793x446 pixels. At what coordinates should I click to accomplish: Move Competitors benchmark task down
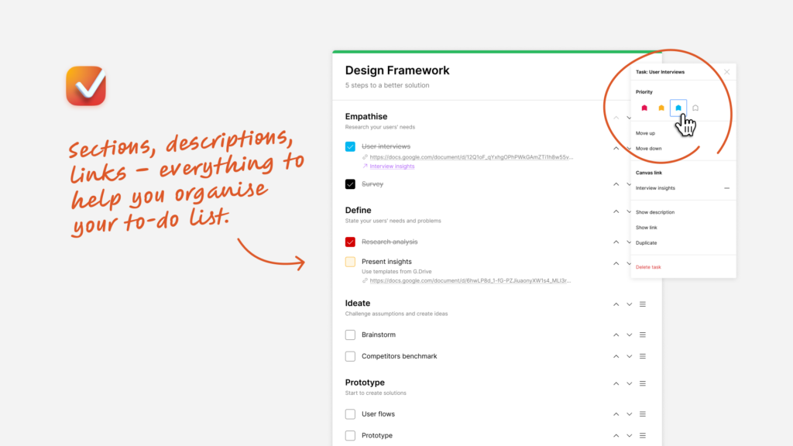[629, 356]
